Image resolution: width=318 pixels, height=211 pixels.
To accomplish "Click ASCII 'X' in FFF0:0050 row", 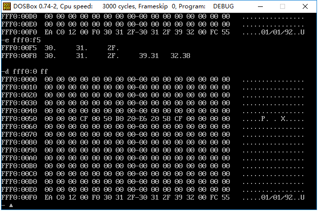I will click(x=283, y=119).
